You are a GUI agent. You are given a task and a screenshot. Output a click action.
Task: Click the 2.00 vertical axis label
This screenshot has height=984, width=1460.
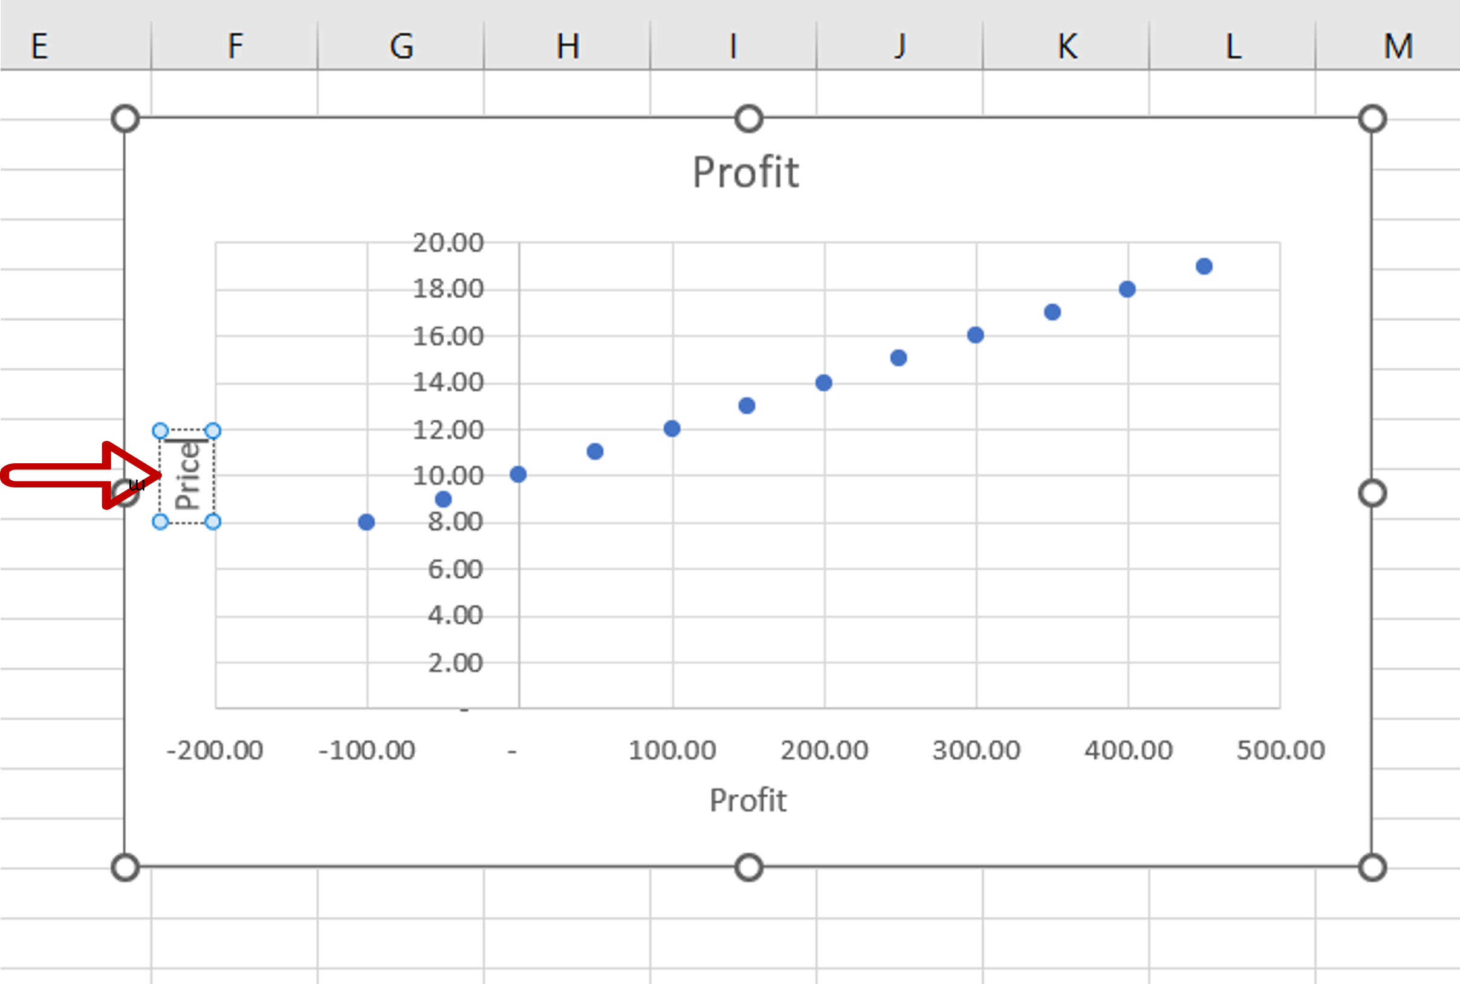click(x=455, y=663)
